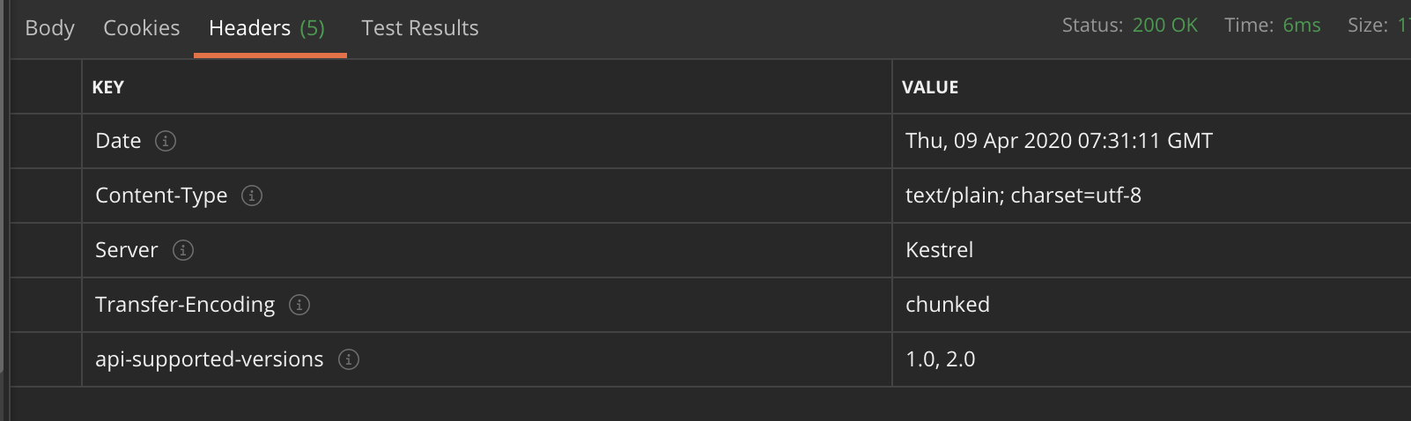Select the api-supported-versions key name
1411x421 pixels.
coord(210,359)
